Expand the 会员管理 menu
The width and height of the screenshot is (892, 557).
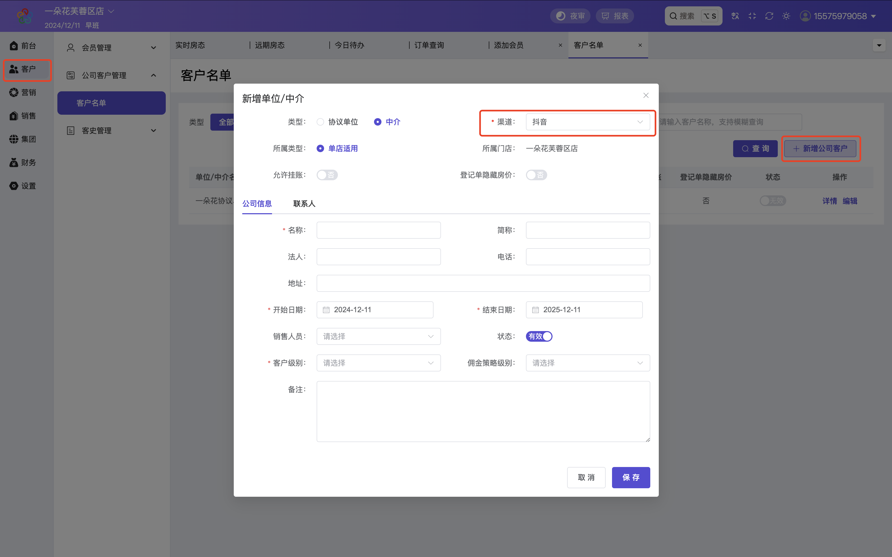click(x=111, y=48)
